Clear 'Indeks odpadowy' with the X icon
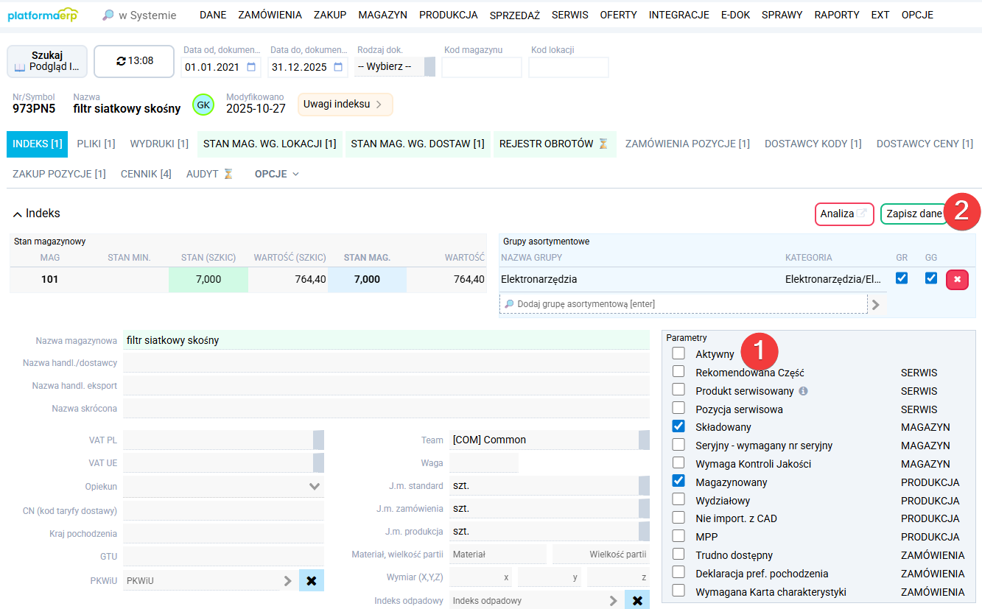Screen dimensions: 982x609 [x=638, y=599]
